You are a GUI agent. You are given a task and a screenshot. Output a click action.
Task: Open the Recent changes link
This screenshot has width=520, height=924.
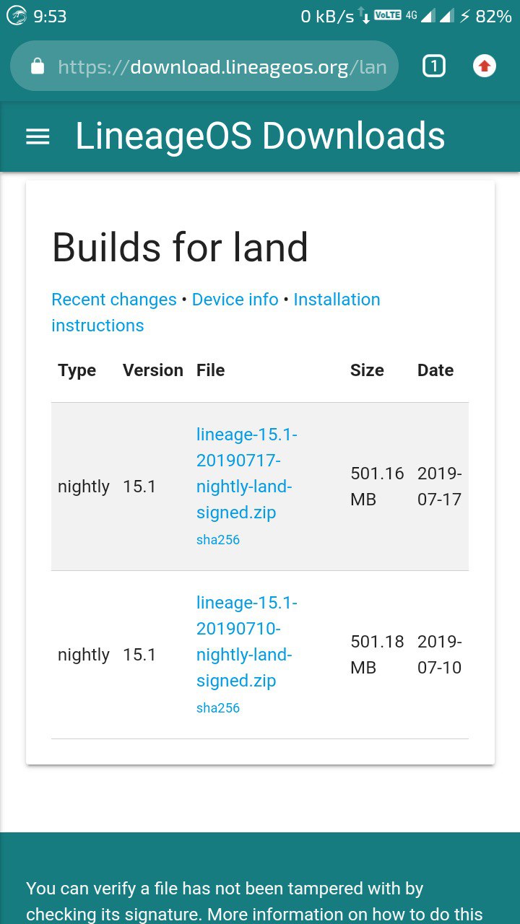[x=114, y=300]
